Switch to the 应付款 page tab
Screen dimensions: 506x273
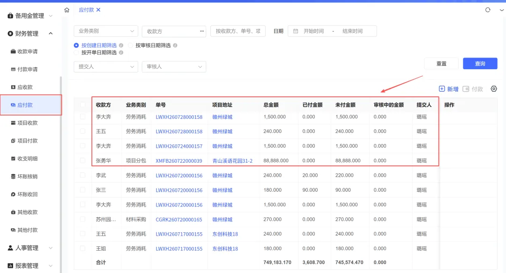(x=87, y=10)
